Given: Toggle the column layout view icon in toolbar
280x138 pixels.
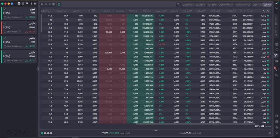Looking at the screenshot, I should (42, 4).
